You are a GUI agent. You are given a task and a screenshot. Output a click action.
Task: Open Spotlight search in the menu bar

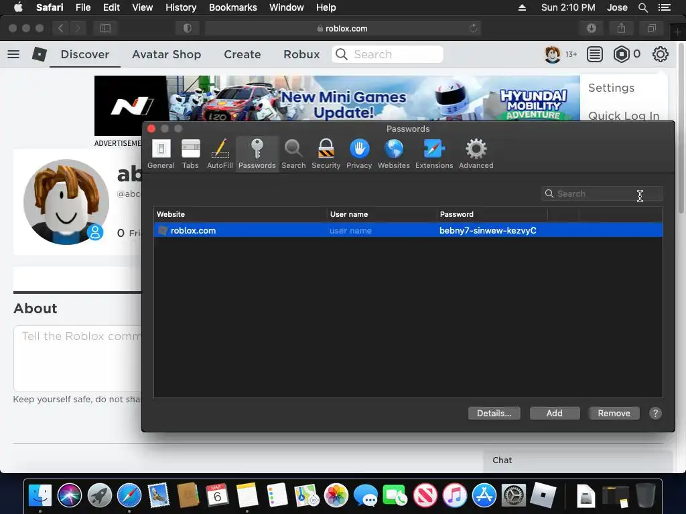(642, 7)
